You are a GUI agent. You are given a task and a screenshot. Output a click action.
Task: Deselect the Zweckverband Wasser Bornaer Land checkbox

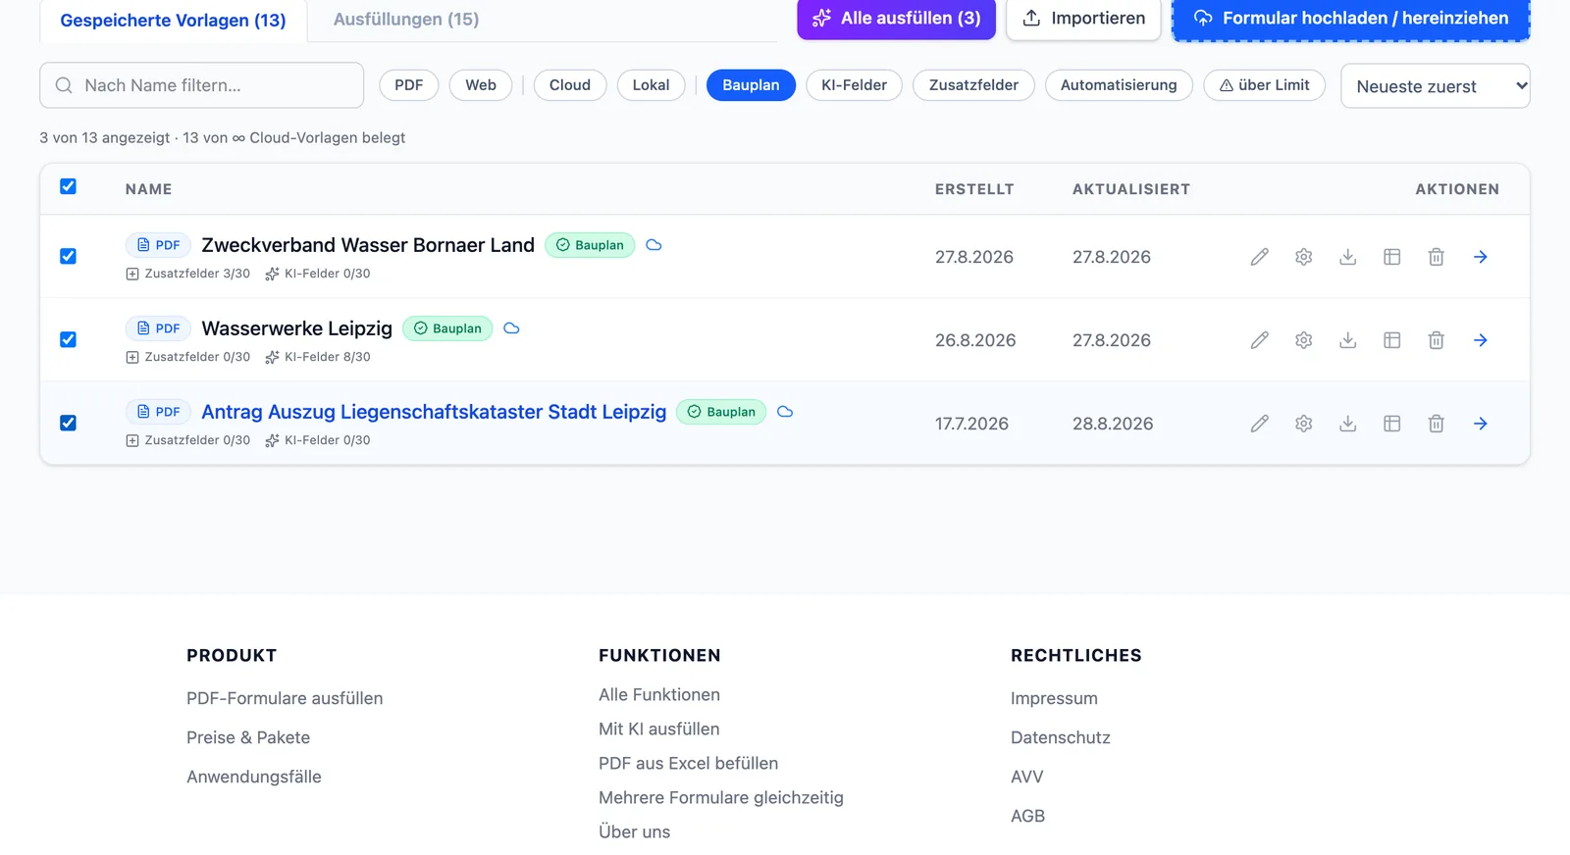[x=68, y=256]
